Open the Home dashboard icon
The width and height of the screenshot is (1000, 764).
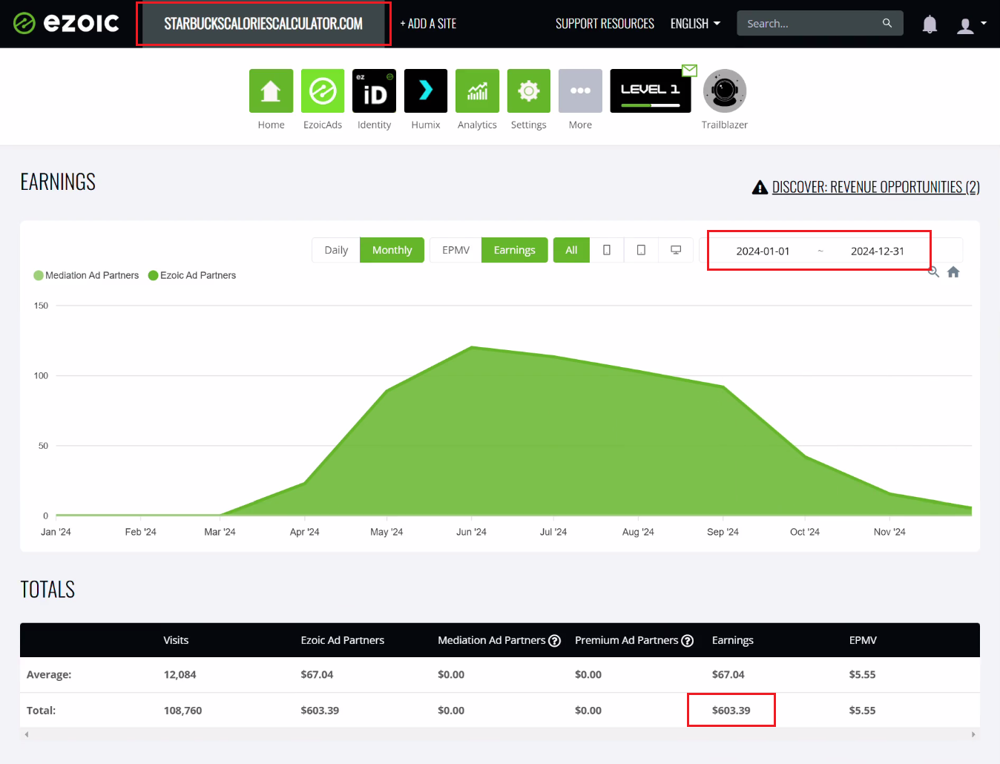[271, 90]
